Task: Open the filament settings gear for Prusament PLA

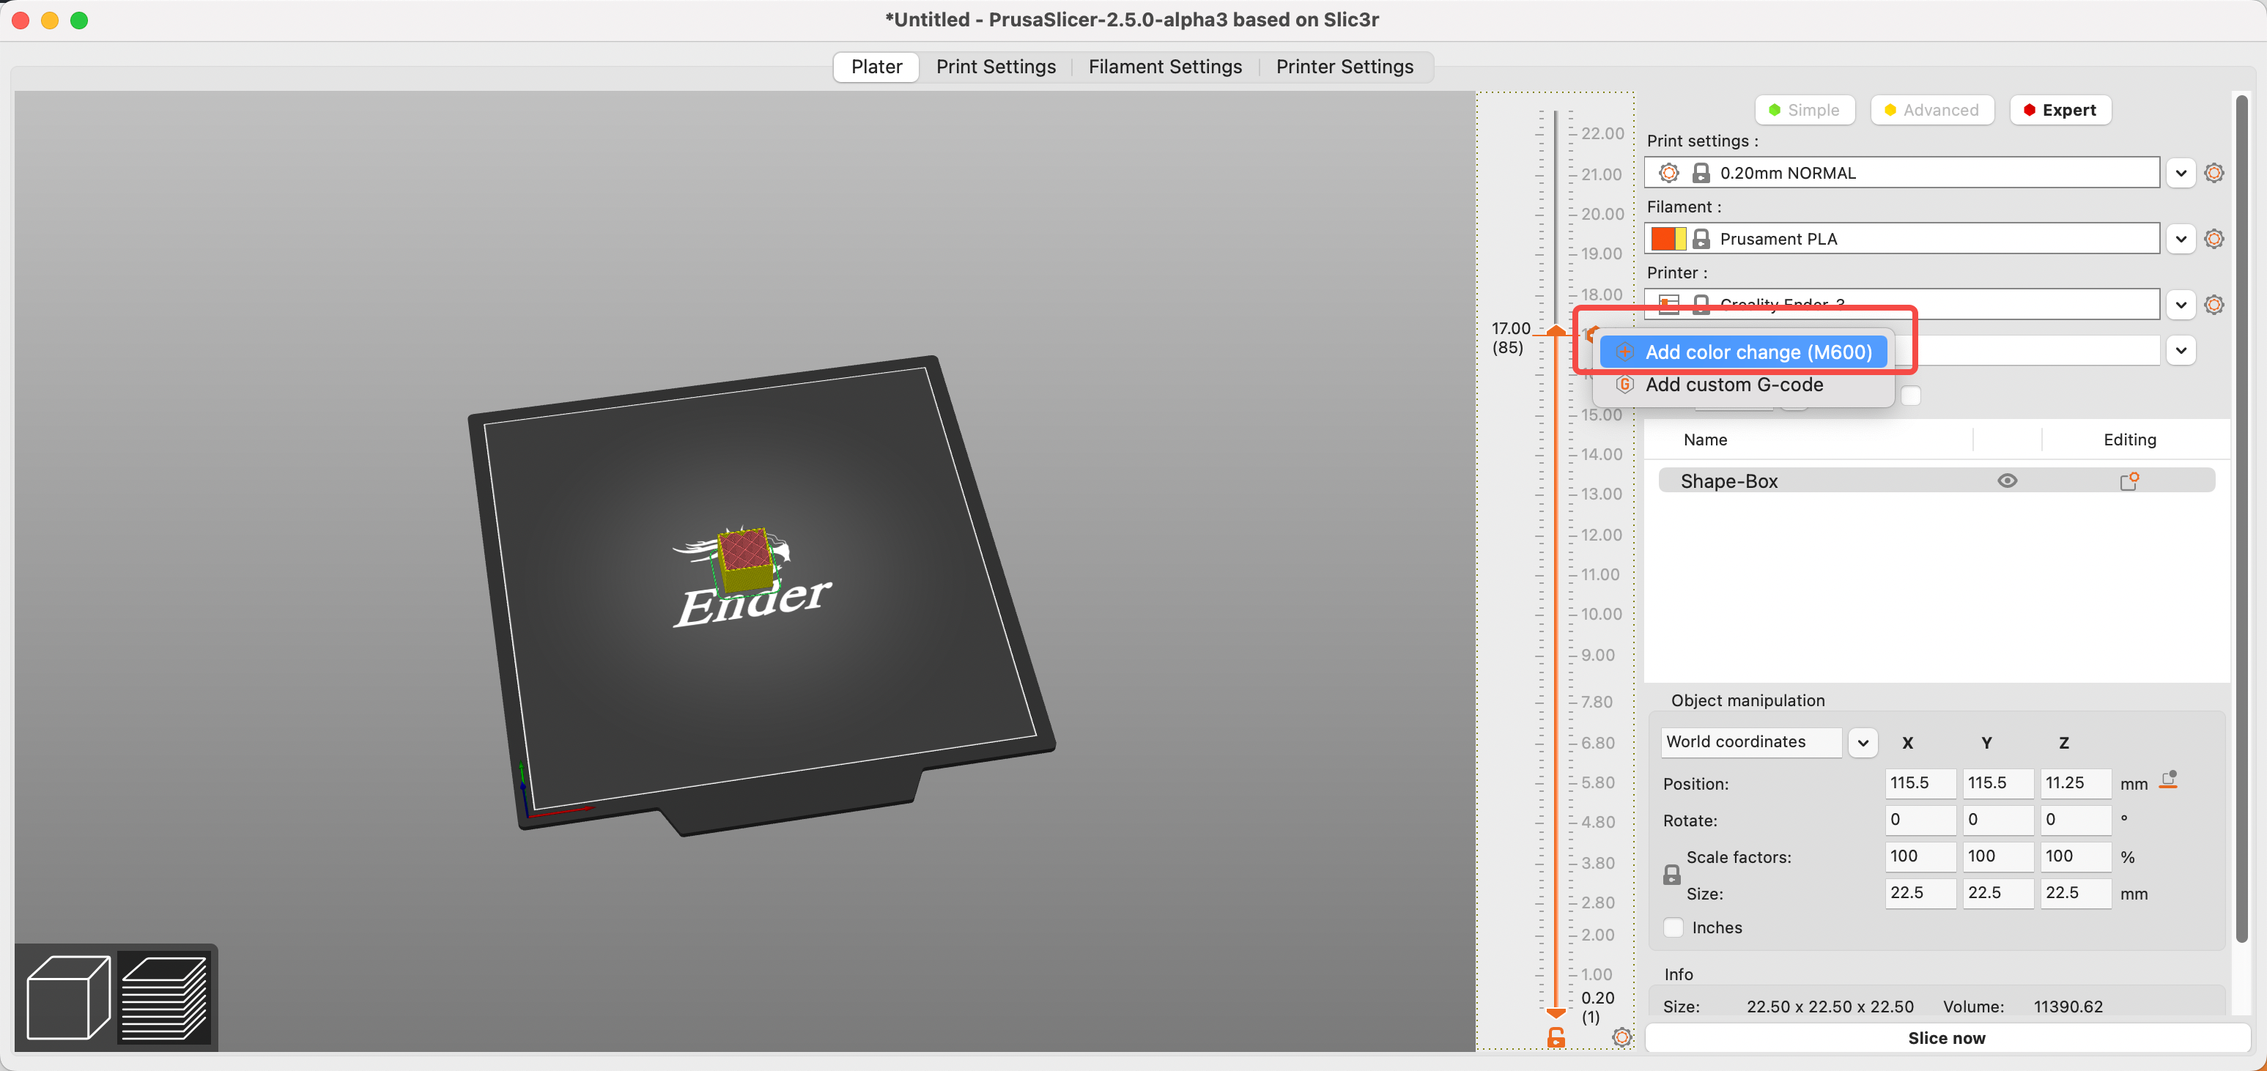Action: point(2214,239)
